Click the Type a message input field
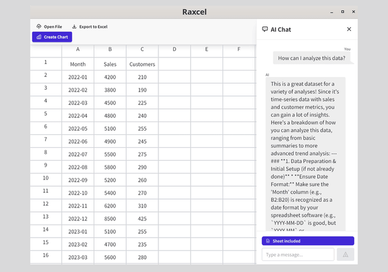This screenshot has height=272, width=388. 297,255
